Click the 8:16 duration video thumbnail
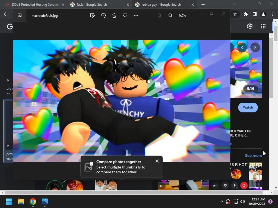This screenshot has width=278, height=208. [x=246, y=69]
